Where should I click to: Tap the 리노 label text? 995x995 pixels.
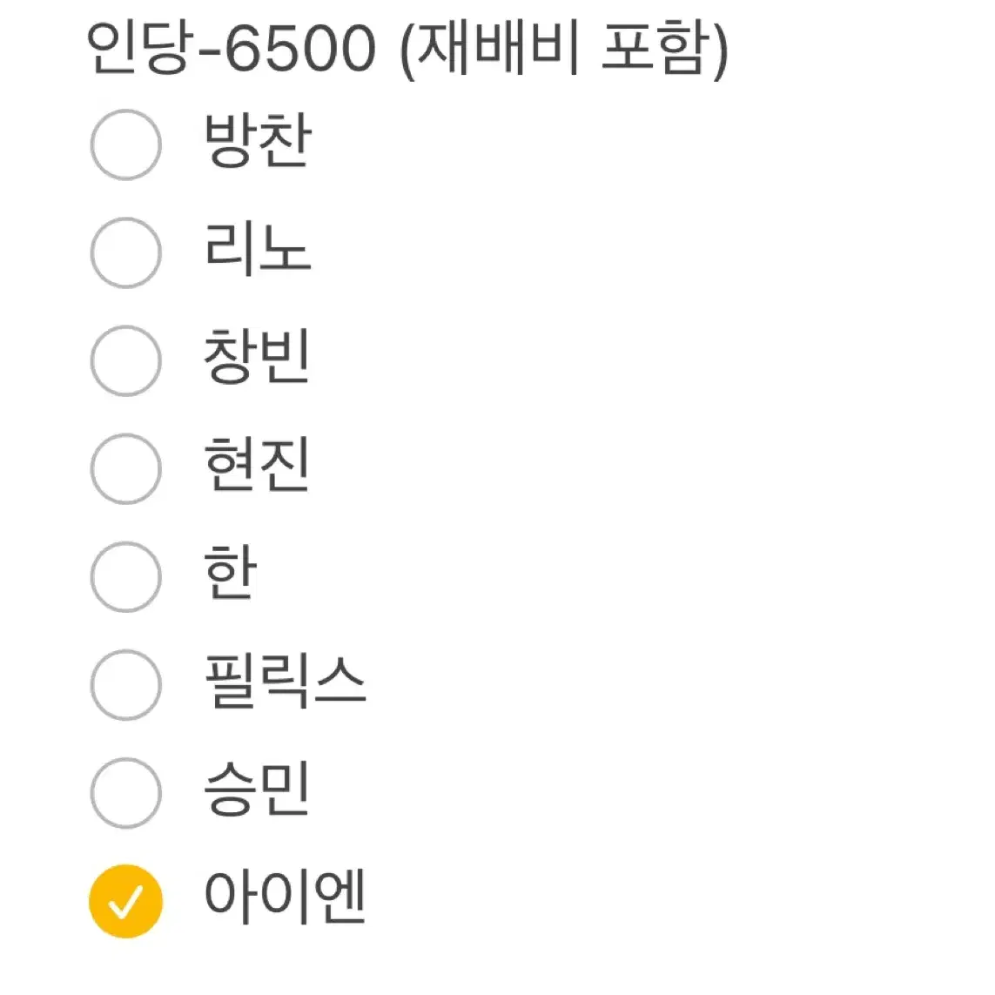coord(257,249)
